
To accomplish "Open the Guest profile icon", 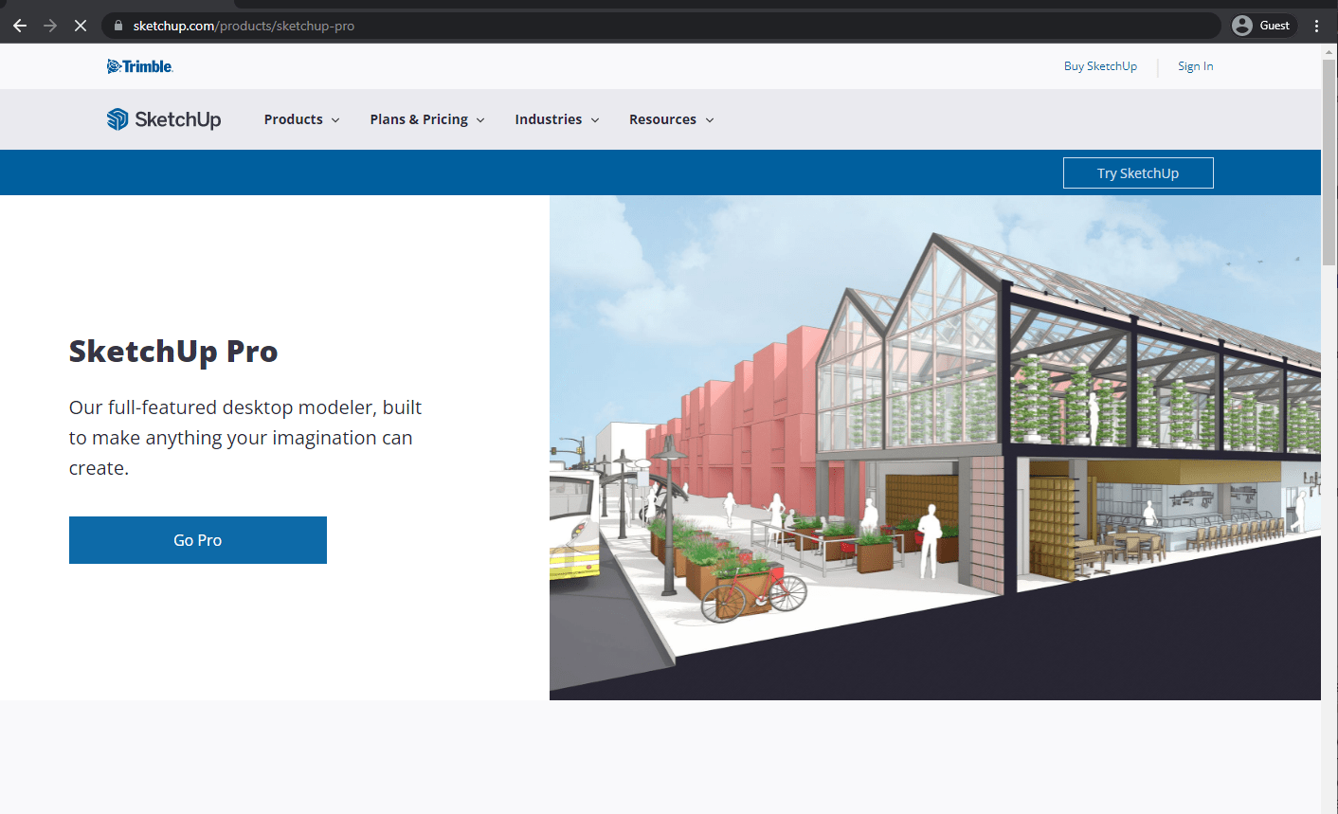I will 1261,25.
